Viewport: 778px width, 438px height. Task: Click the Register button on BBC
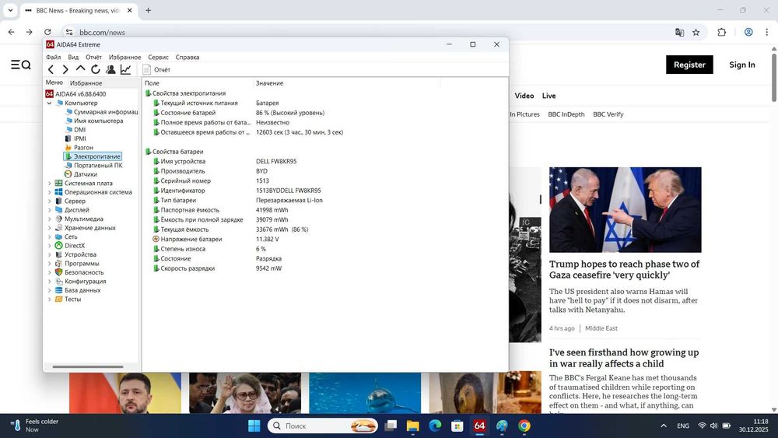[689, 65]
